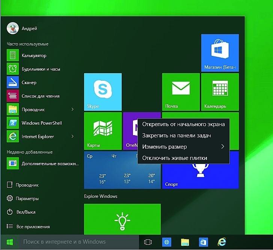The image size is (273, 250).
Task: Click the Список для чтения label
Action: coord(41,96)
